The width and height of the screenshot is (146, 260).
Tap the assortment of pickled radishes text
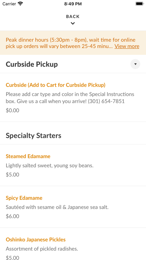point(42,249)
